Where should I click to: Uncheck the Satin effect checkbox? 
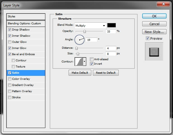(x=10, y=73)
